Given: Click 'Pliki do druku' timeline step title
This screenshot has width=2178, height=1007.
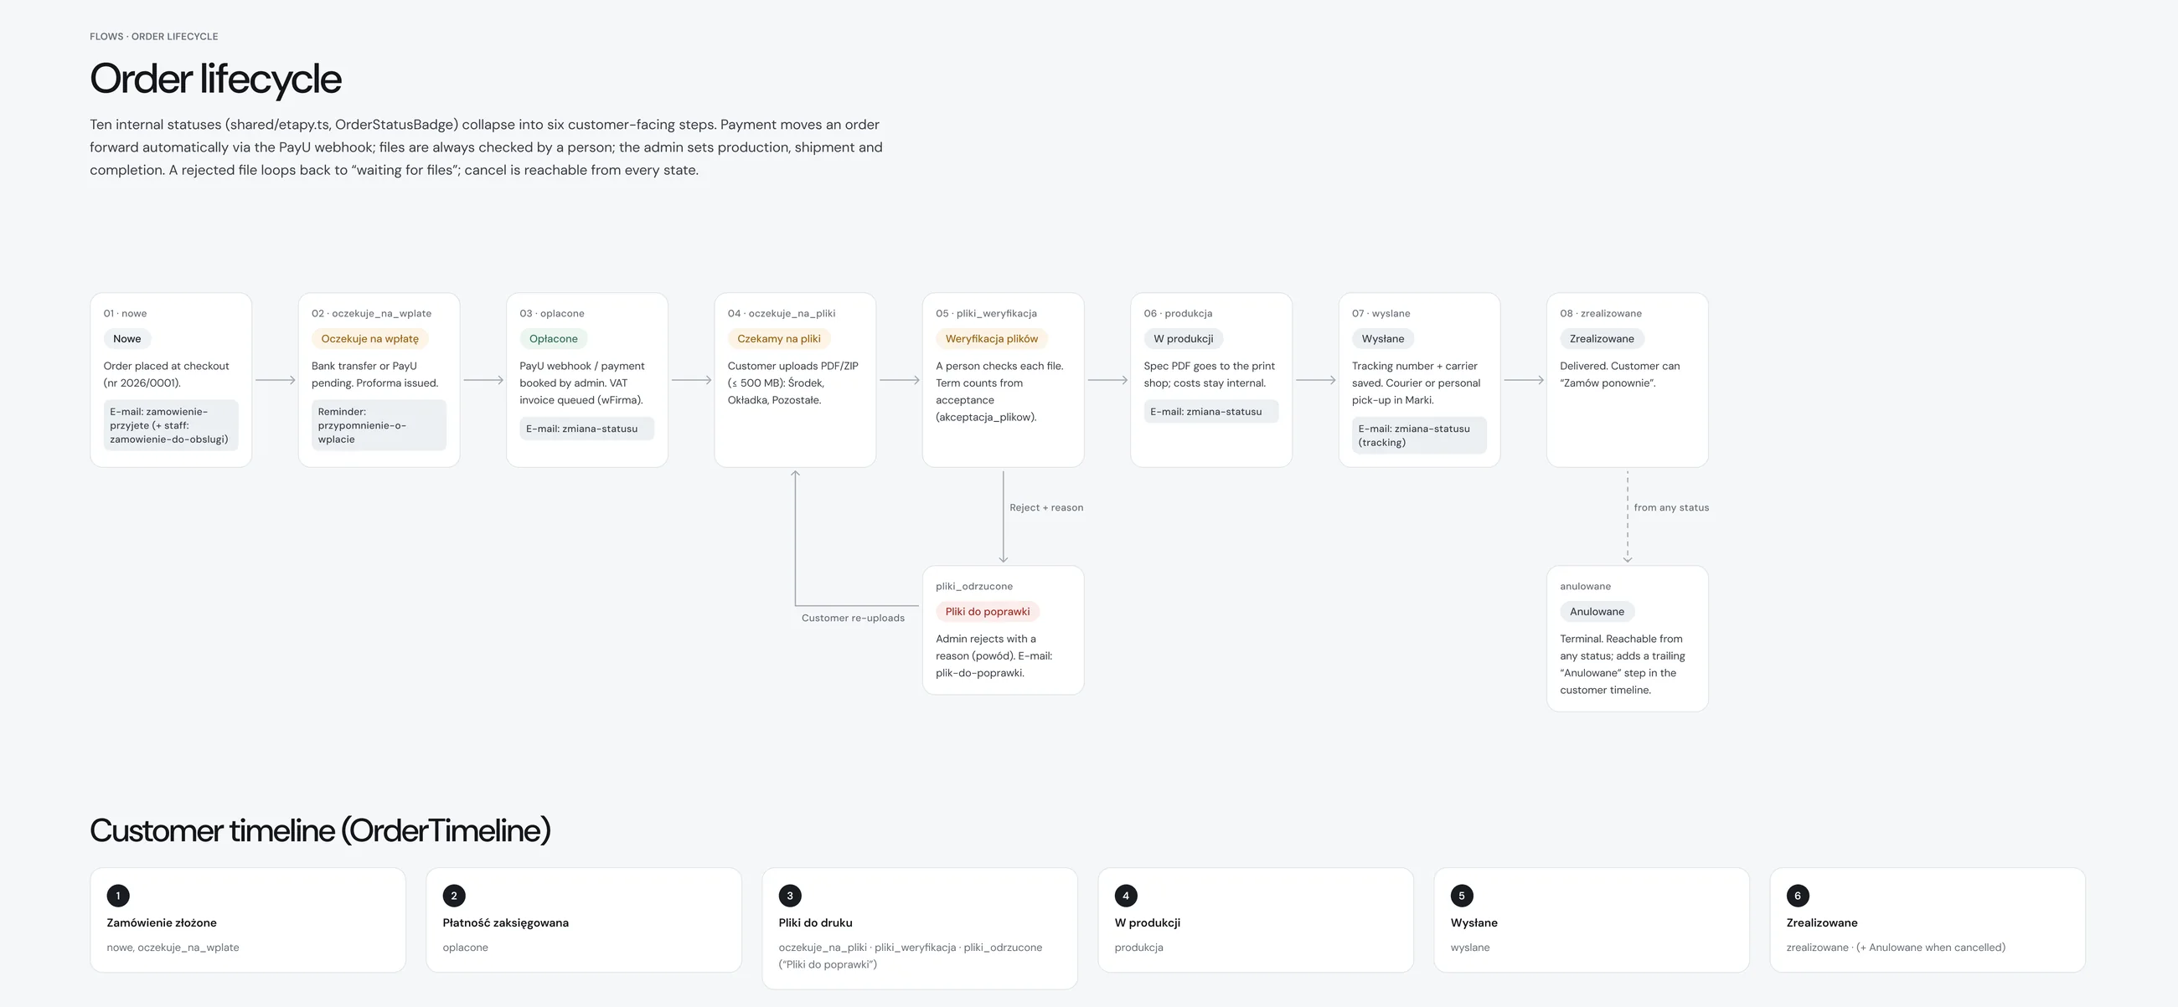Looking at the screenshot, I should pyautogui.click(x=815, y=922).
